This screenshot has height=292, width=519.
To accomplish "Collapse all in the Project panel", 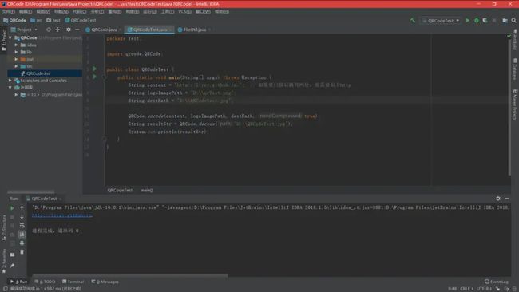I will click(57, 30).
